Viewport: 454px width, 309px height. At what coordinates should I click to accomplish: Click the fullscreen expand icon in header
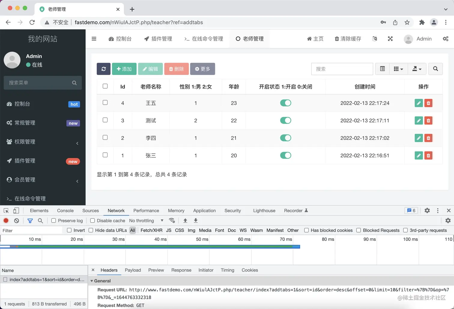(390, 39)
